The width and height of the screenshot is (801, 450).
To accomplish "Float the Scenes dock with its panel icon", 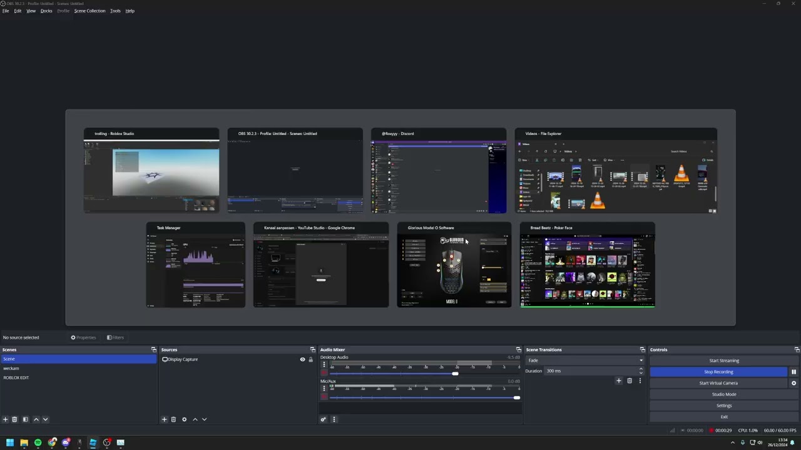I will pos(153,350).
